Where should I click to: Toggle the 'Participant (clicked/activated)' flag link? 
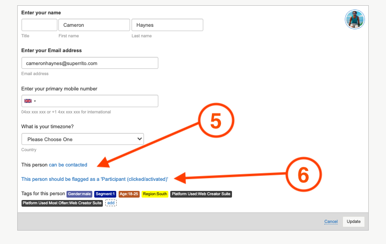pos(95,179)
